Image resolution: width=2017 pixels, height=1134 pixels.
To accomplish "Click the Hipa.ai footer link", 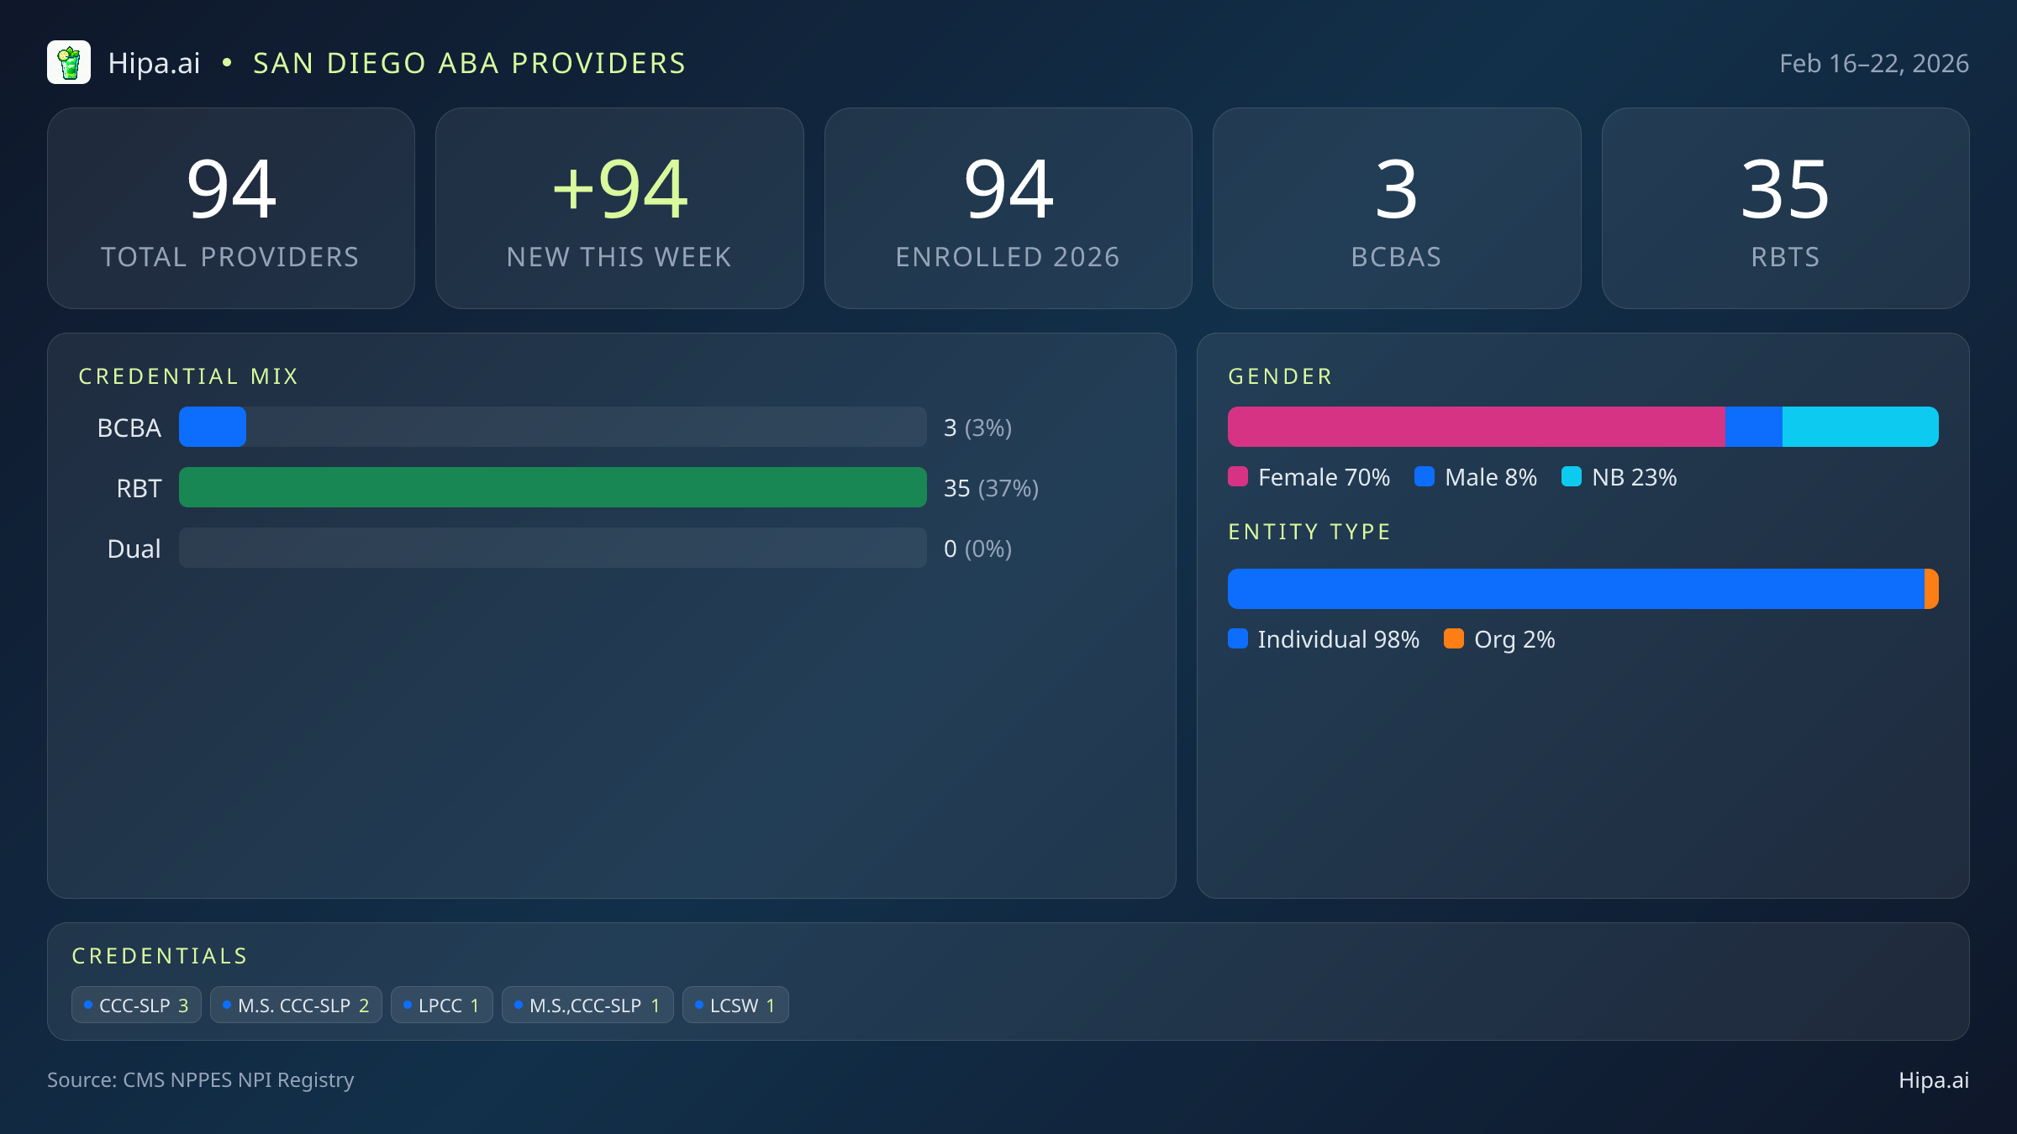I will [1933, 1080].
